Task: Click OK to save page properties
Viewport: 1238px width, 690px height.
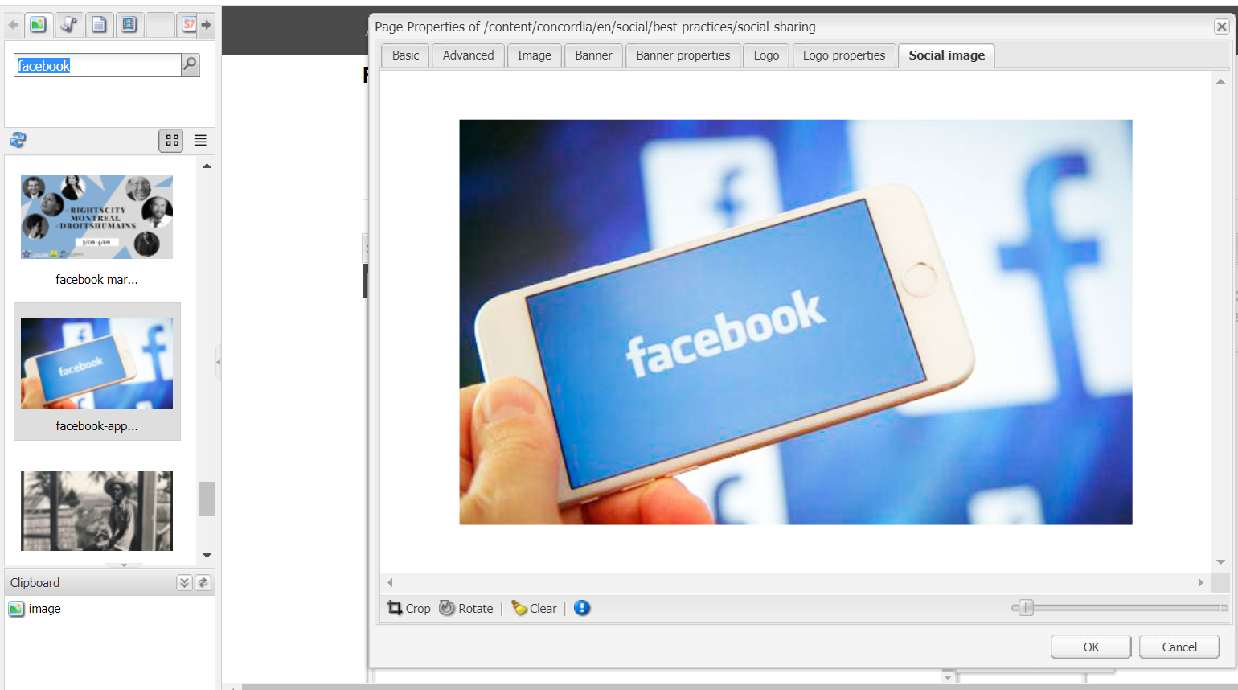Action: click(x=1091, y=647)
